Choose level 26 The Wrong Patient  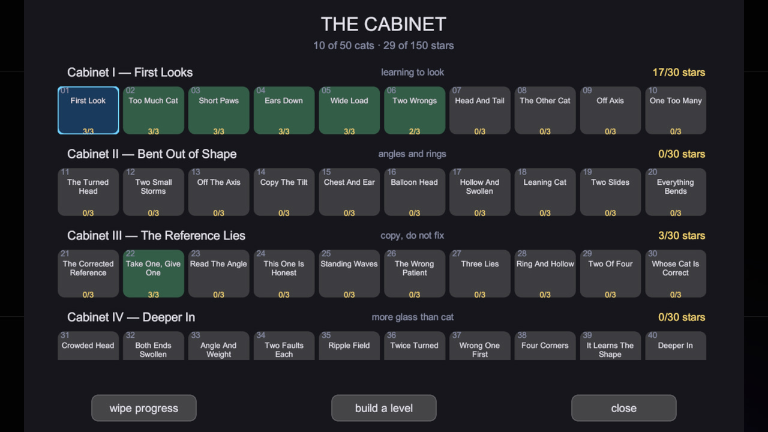pos(415,274)
